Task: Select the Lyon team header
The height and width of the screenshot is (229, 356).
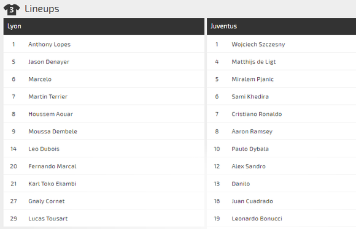Action: pos(104,26)
